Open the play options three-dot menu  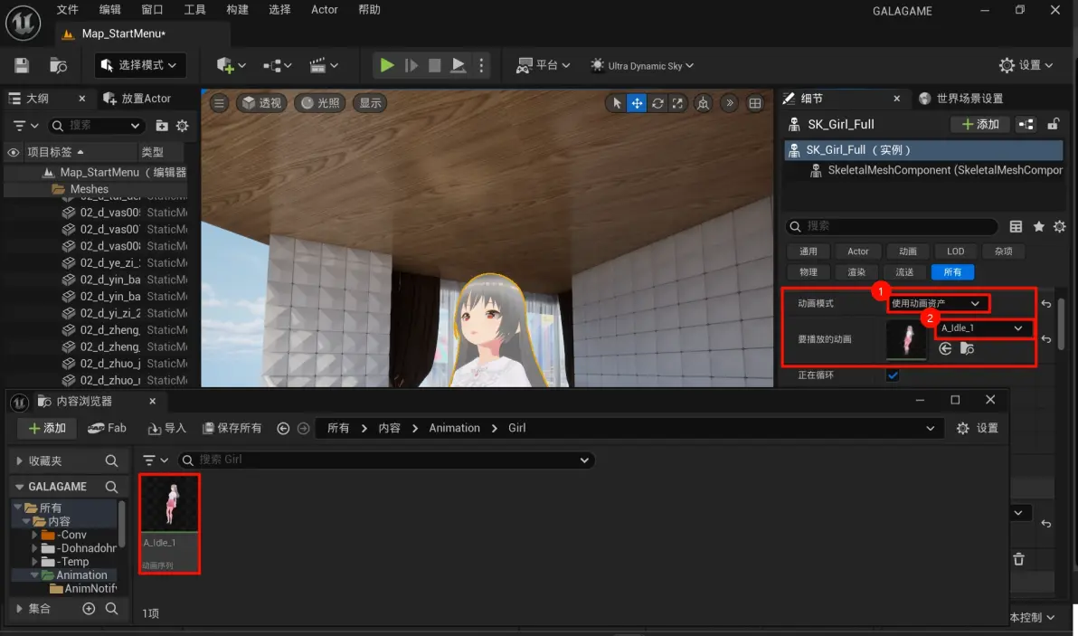point(481,65)
